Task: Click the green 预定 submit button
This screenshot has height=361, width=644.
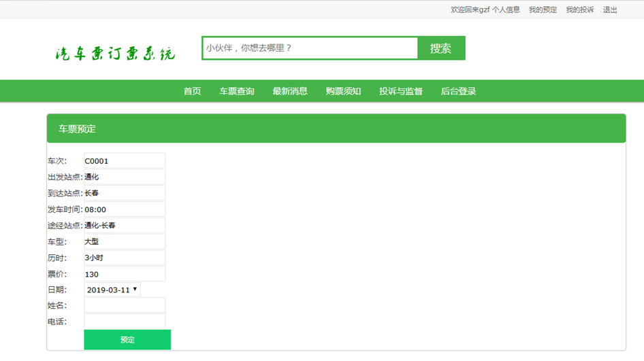Action: click(x=127, y=340)
